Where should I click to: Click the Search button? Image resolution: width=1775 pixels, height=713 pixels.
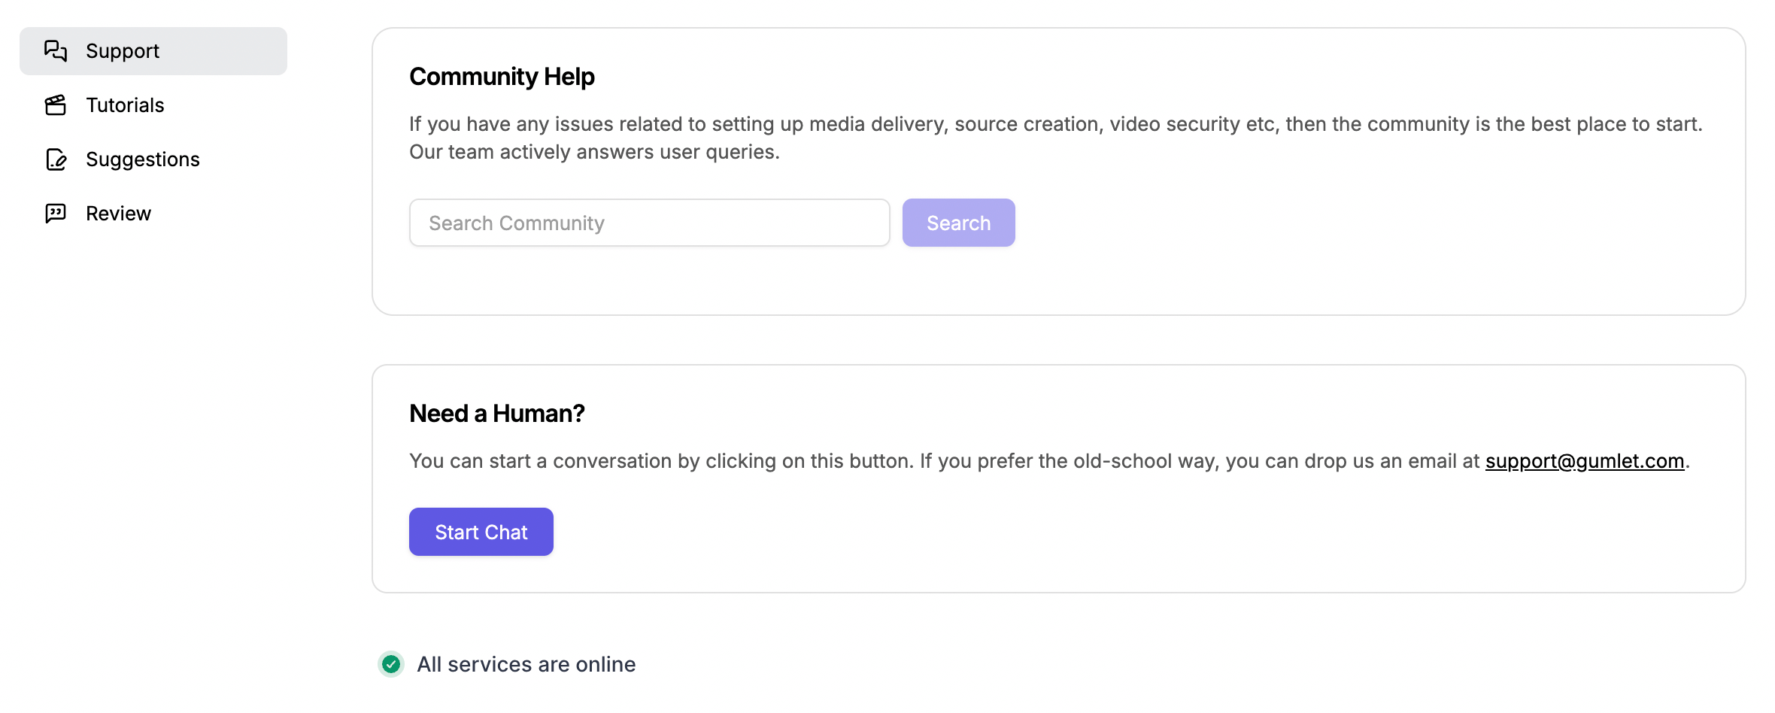tap(959, 223)
